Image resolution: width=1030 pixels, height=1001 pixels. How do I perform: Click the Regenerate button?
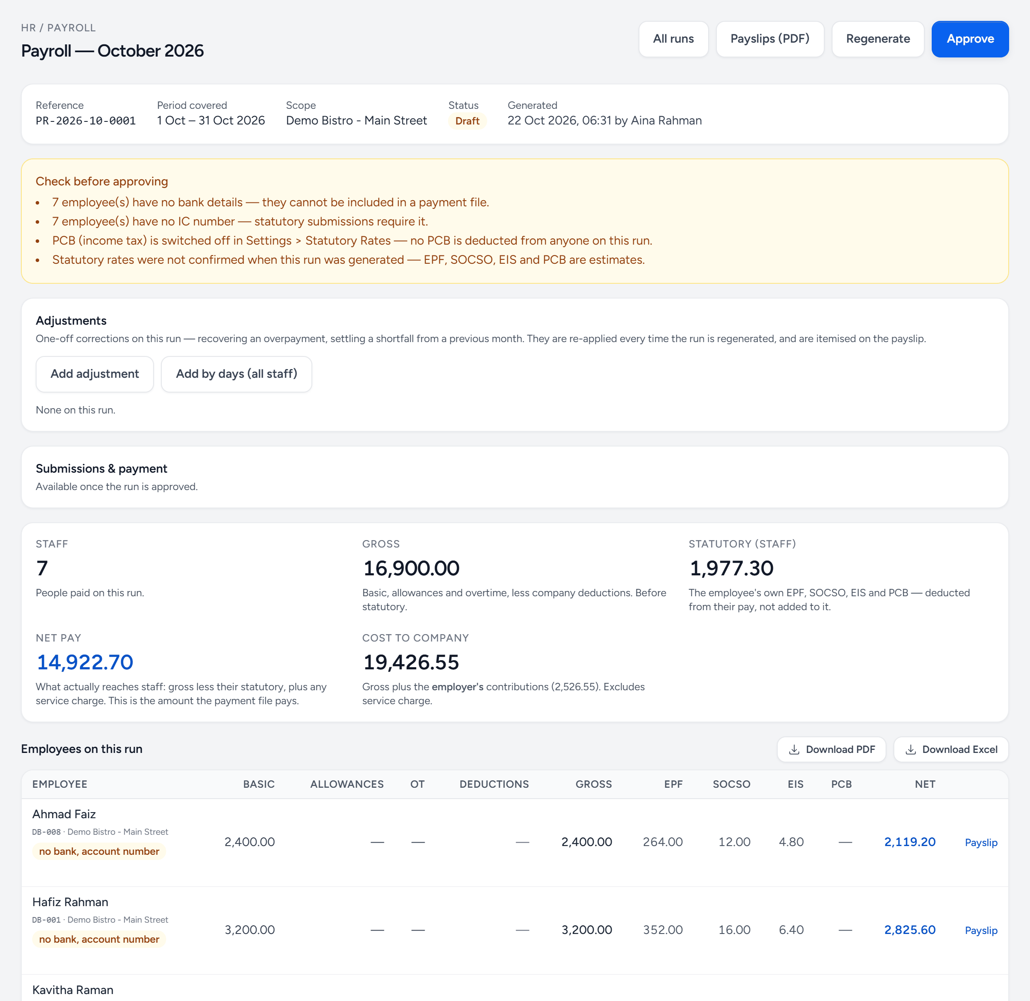click(878, 39)
